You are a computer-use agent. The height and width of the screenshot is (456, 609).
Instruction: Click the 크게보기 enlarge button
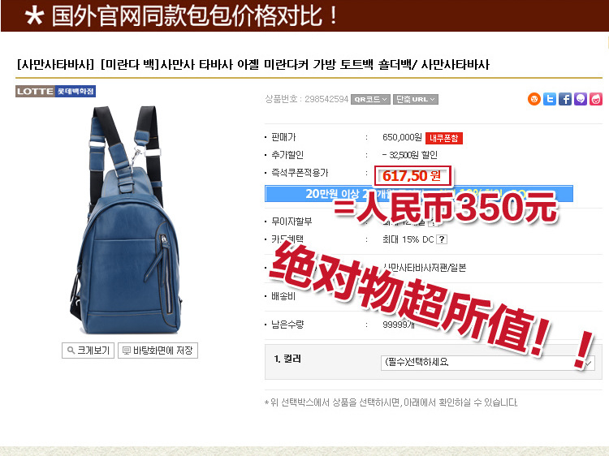(88, 351)
